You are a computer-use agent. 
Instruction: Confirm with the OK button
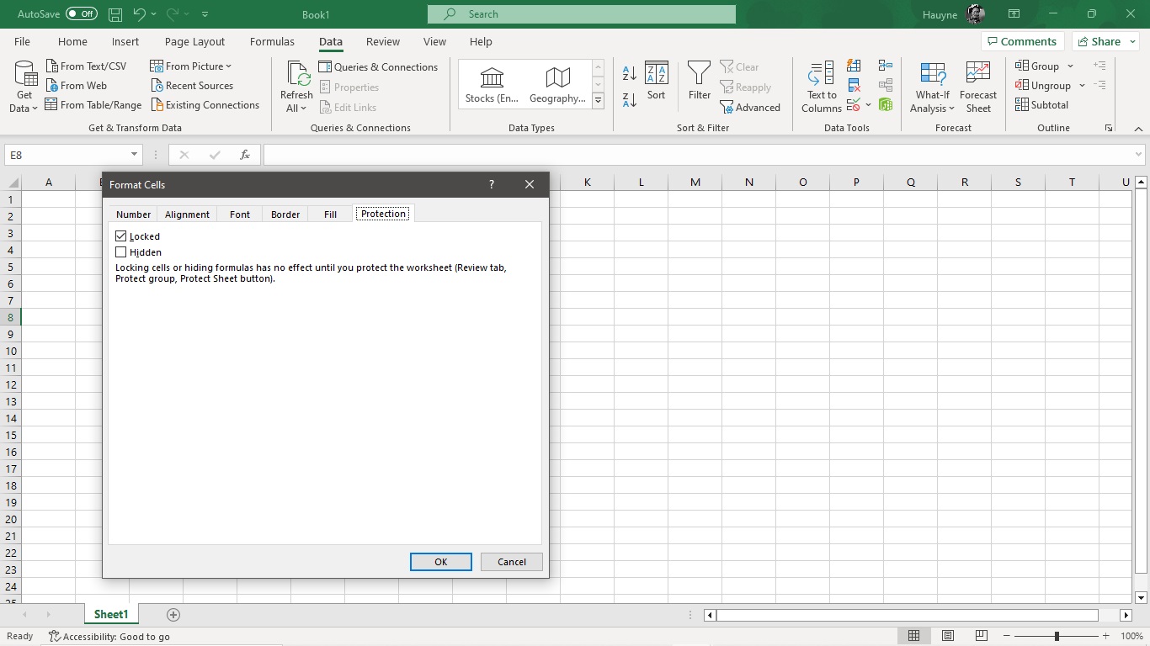coord(440,562)
